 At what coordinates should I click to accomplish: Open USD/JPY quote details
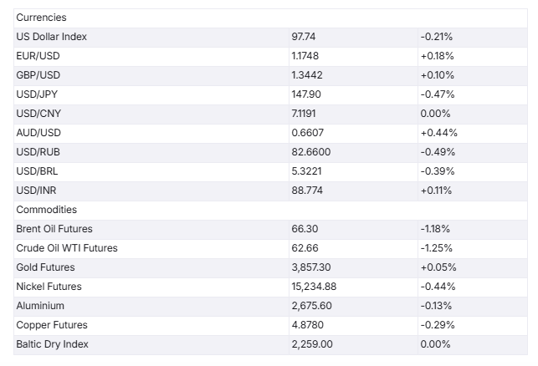pyautogui.click(x=38, y=94)
